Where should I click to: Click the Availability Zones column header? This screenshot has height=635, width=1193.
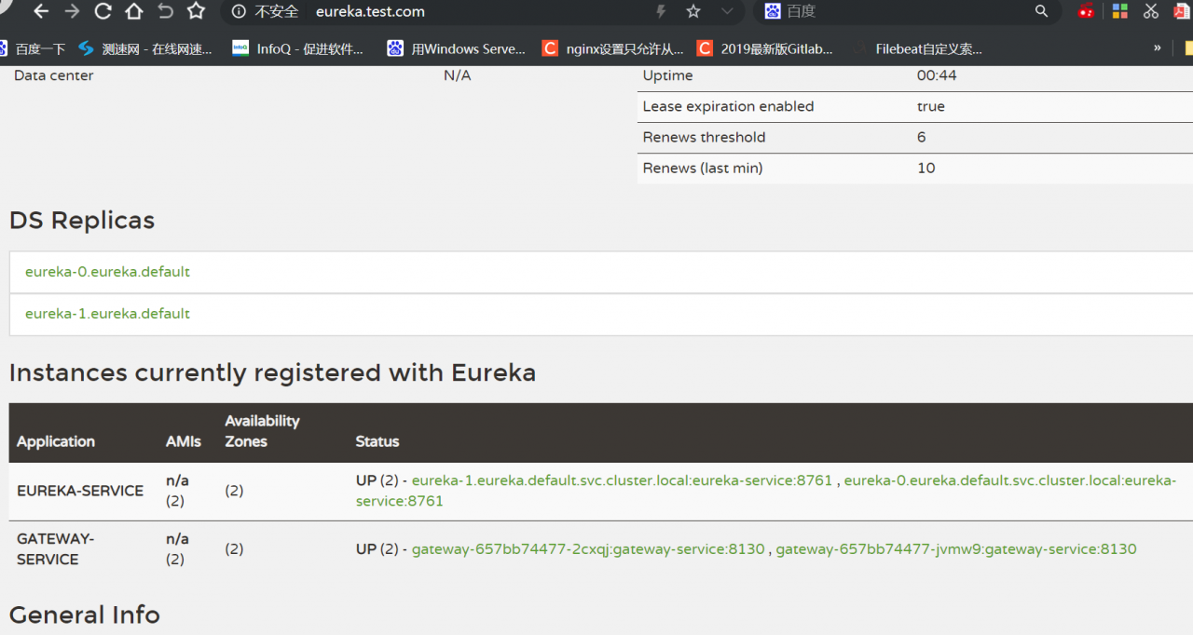[262, 431]
